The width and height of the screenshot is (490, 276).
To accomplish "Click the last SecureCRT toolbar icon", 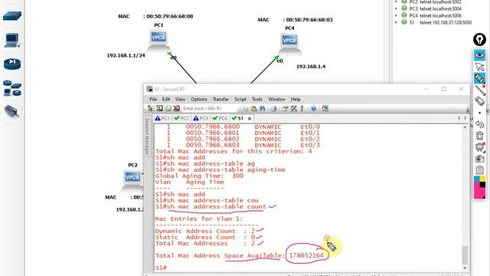I will coord(325,109).
